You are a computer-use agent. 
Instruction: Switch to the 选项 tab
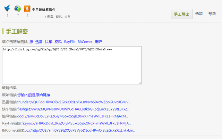[x=199, y=14]
